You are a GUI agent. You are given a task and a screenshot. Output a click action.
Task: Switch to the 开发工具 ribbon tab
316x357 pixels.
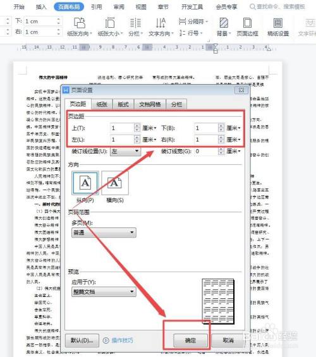192,7
